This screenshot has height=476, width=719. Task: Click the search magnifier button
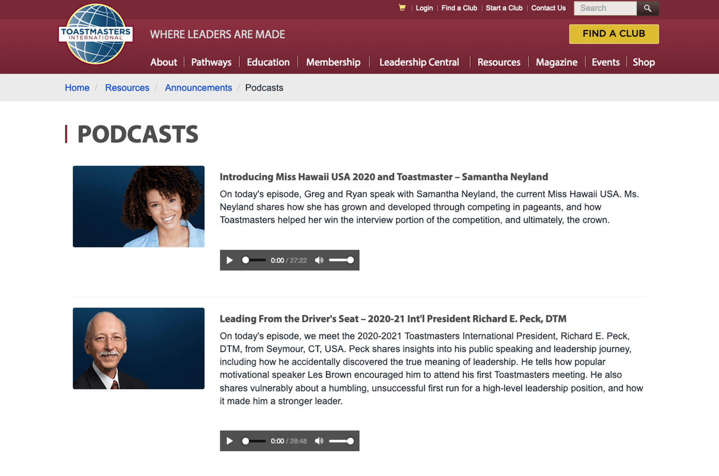pos(648,8)
